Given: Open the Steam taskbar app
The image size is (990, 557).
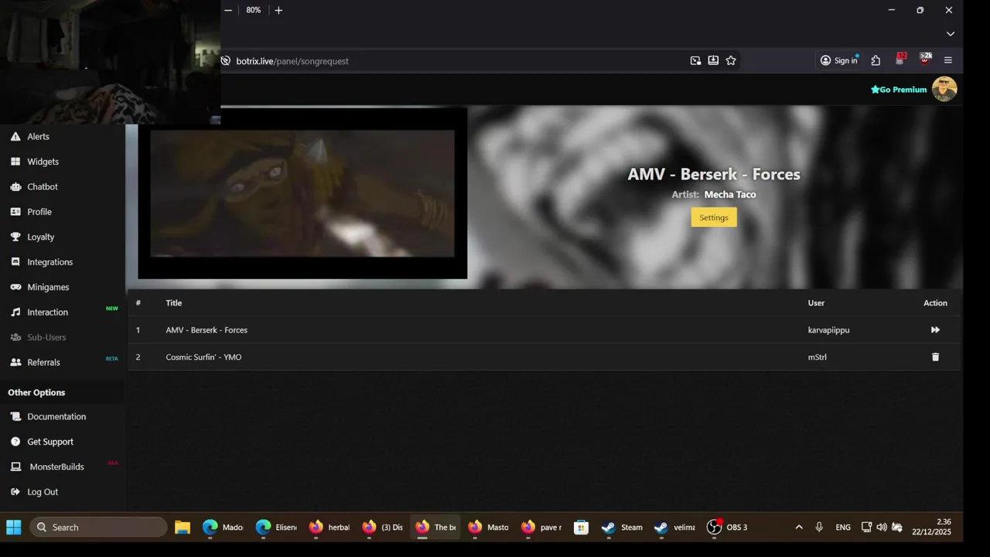Looking at the screenshot, I should tap(623, 528).
